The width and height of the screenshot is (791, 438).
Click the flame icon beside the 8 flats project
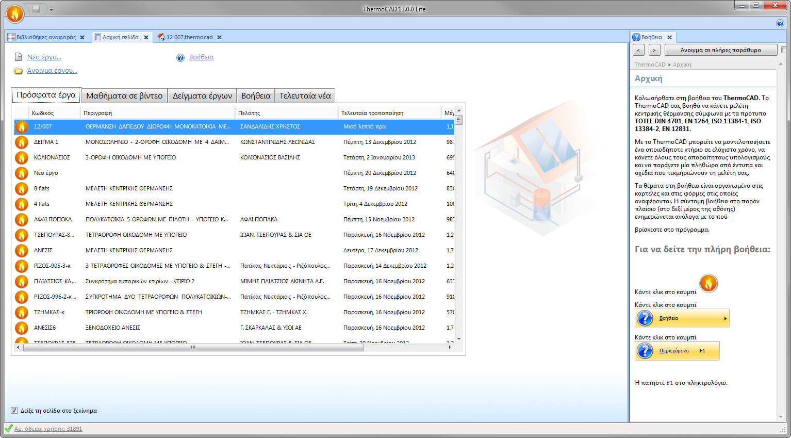point(21,188)
